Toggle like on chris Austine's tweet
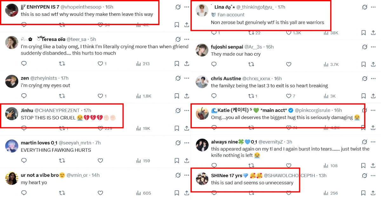 [x=289, y=96]
